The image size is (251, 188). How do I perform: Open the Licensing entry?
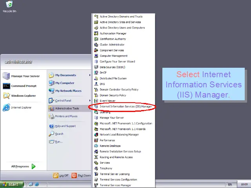click(x=123, y=112)
